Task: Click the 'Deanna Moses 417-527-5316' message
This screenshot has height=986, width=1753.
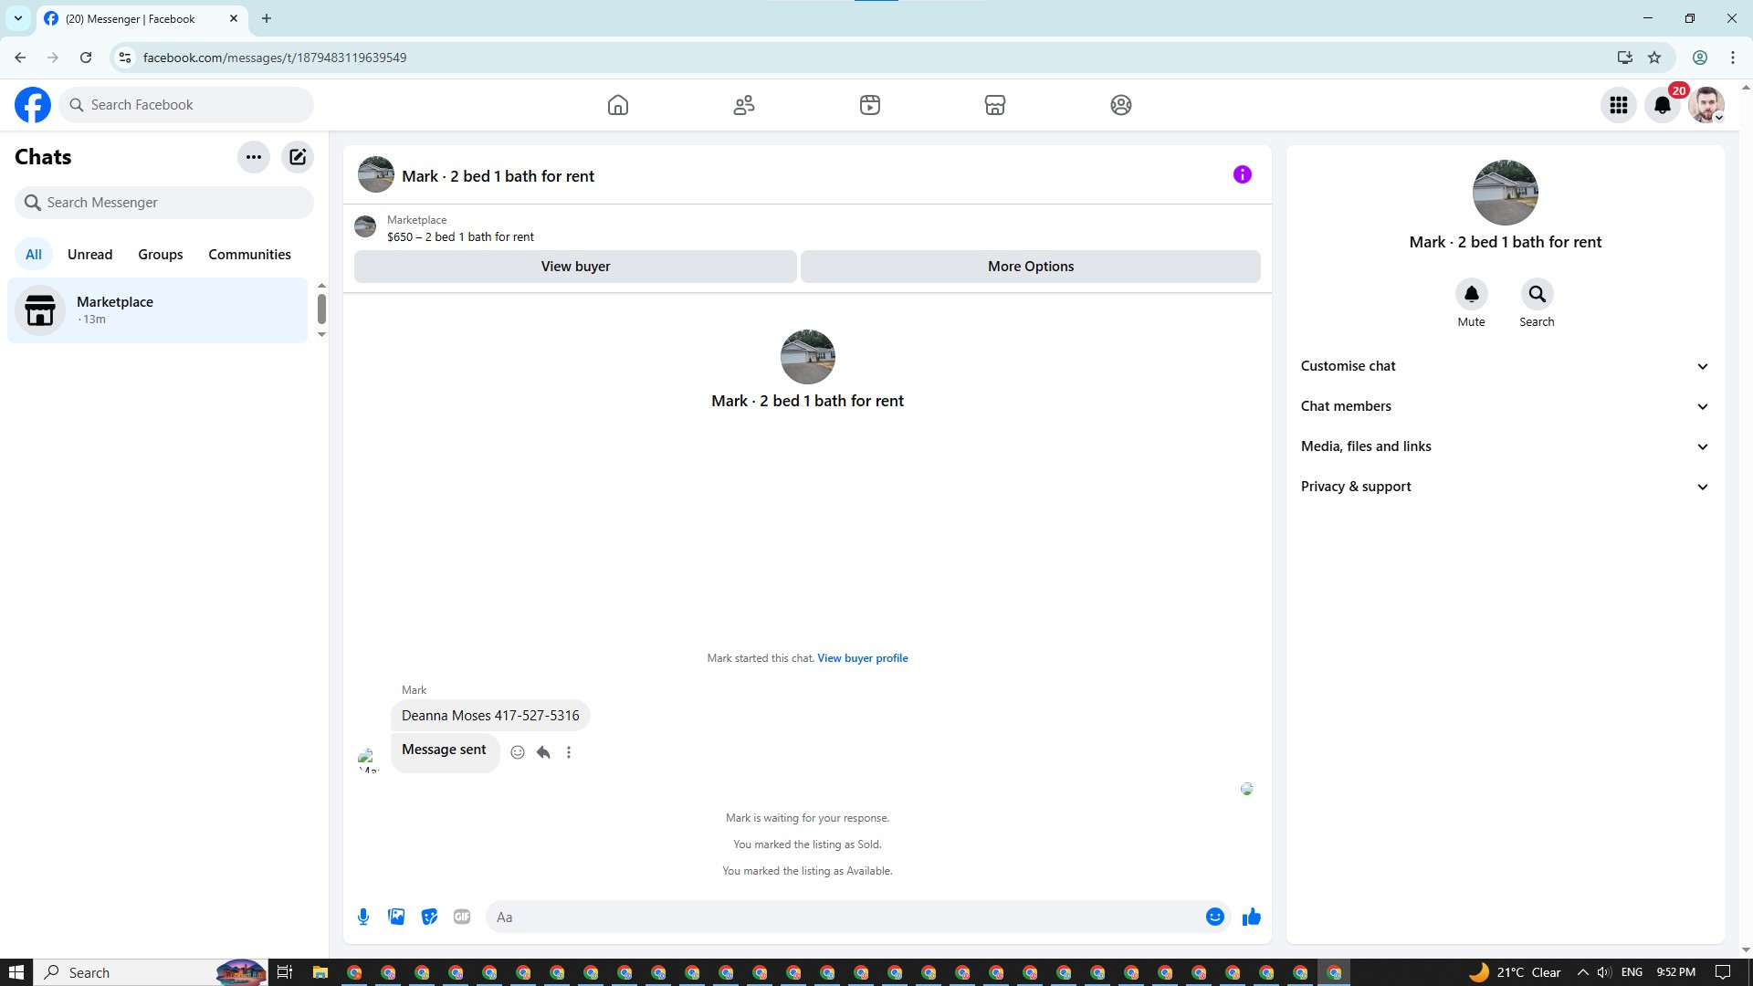Action: pos(490,716)
